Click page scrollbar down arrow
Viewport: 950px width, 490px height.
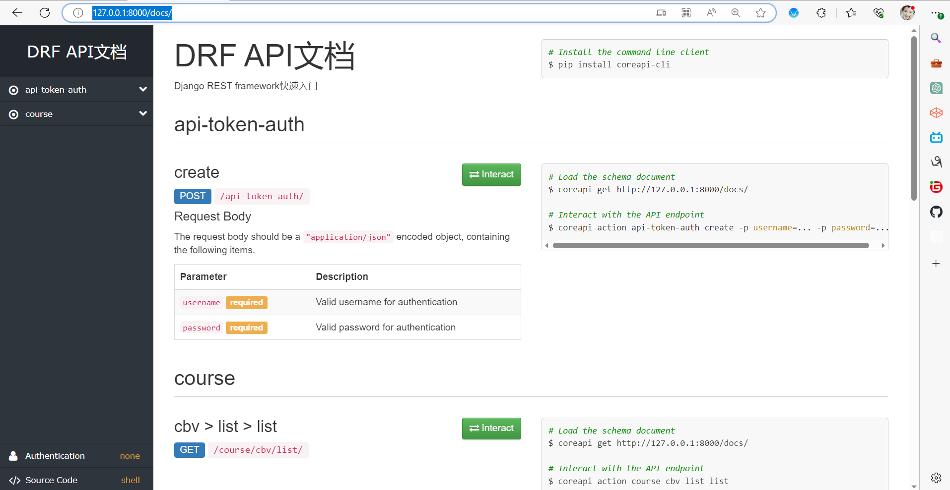click(x=914, y=486)
